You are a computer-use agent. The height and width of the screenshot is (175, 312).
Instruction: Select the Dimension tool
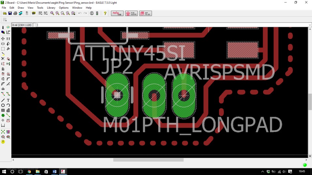pos(3,126)
